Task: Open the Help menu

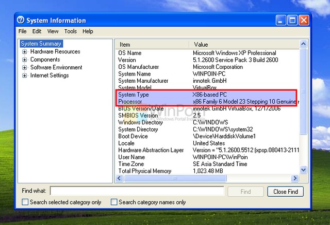Action: [x=88, y=31]
